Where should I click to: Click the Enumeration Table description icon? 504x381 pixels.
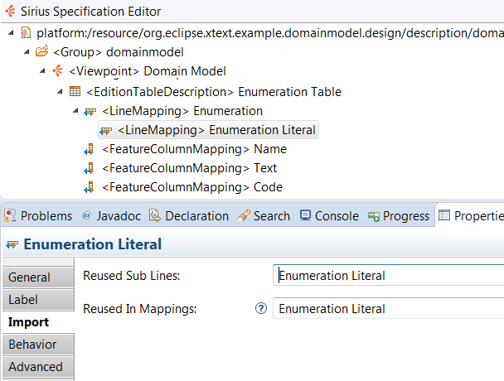pos(75,91)
